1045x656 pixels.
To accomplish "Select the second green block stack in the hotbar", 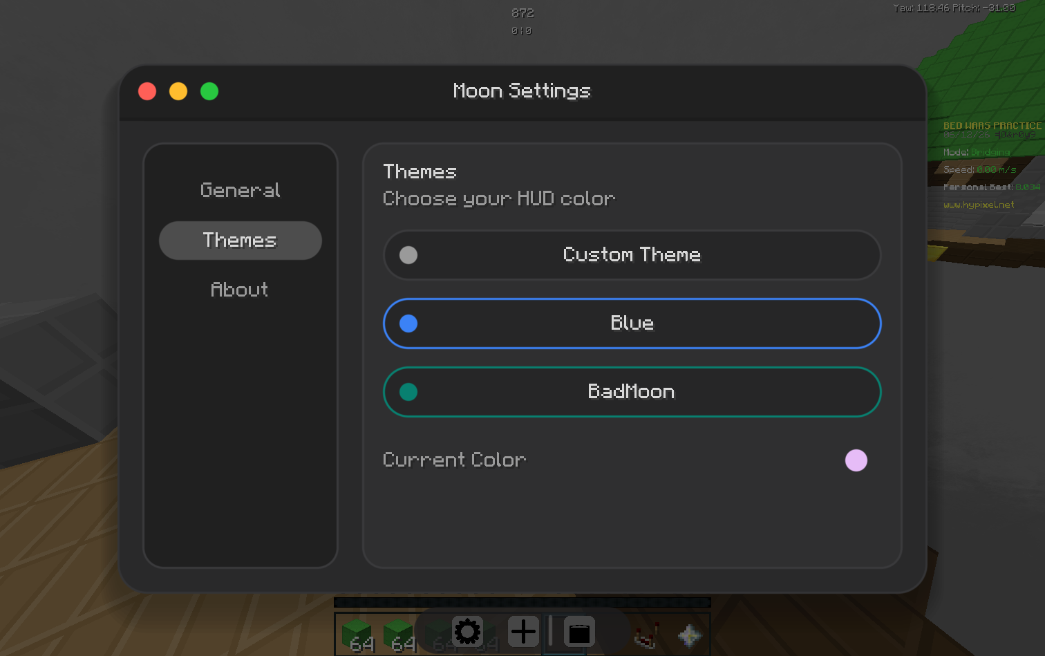I will pos(398,635).
